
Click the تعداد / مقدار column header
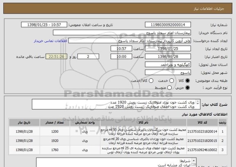coord(55,122)
